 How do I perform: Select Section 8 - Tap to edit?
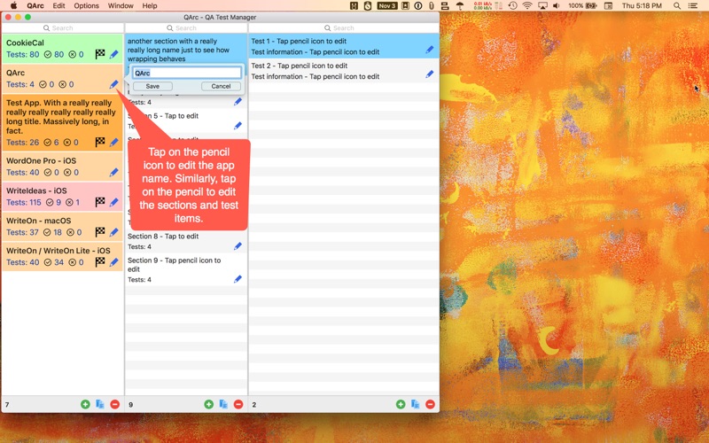point(186,241)
